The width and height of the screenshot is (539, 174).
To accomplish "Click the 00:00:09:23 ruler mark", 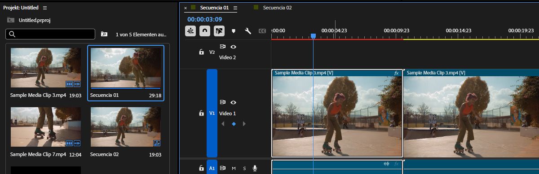I will pos(397,30).
